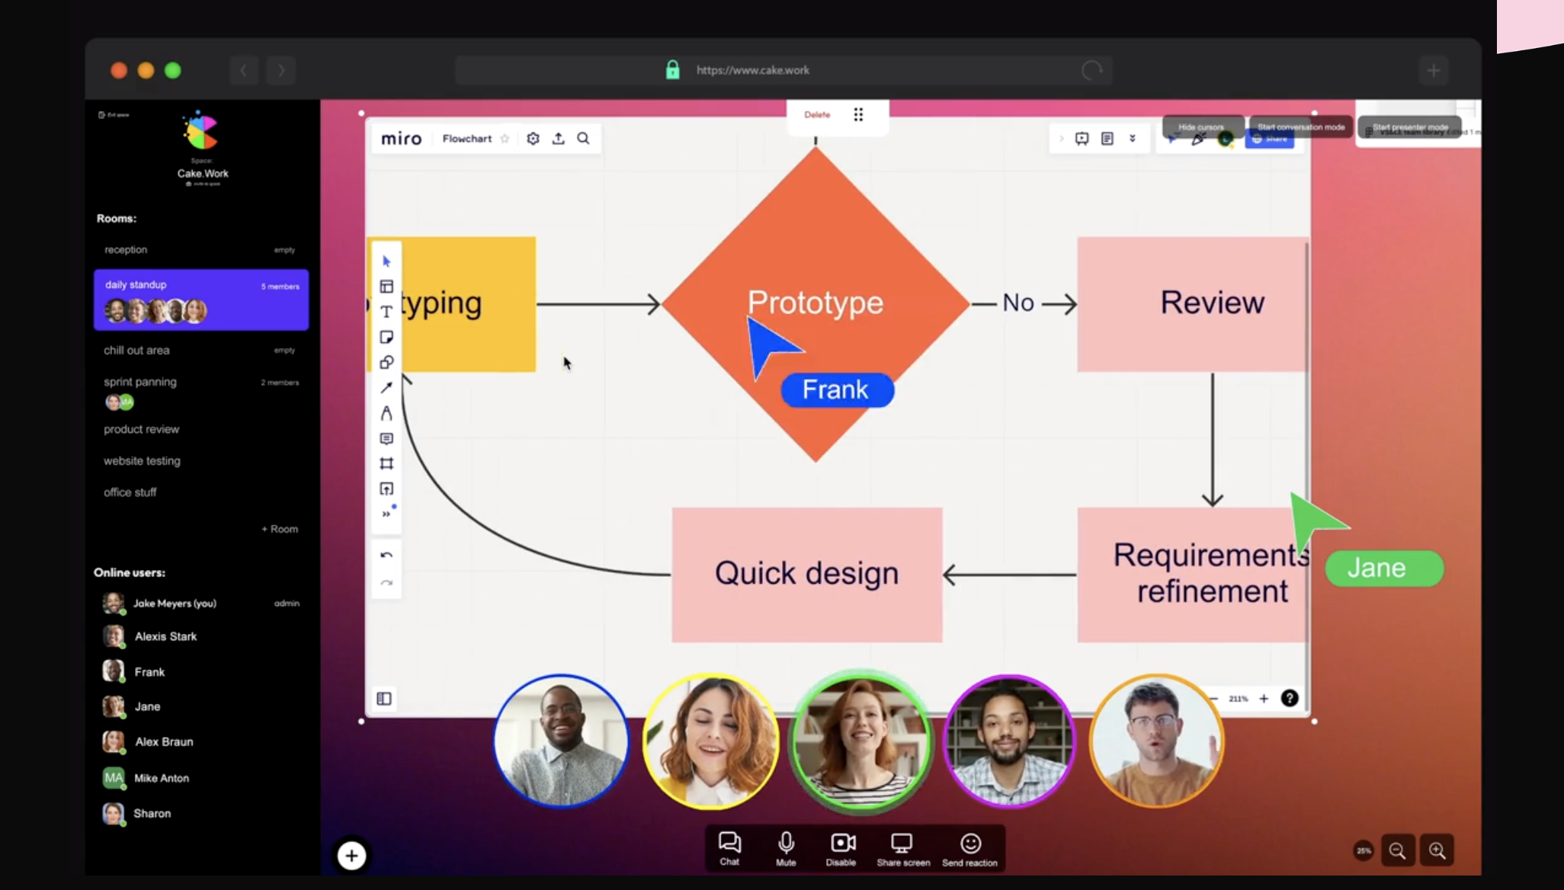Image resolution: width=1564 pixels, height=890 pixels.
Task: Click the Undo arrow
Action: pyautogui.click(x=386, y=555)
